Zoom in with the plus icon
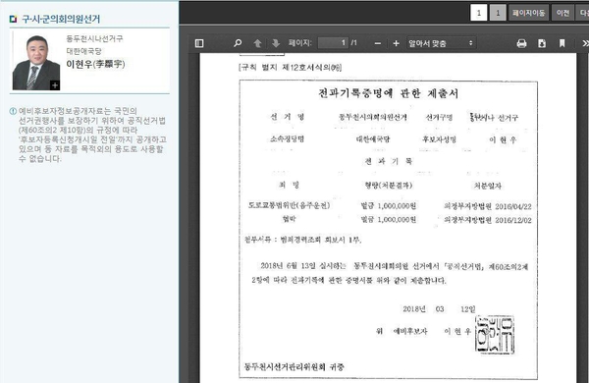Screen dimensions: 589x383 click(x=396, y=43)
